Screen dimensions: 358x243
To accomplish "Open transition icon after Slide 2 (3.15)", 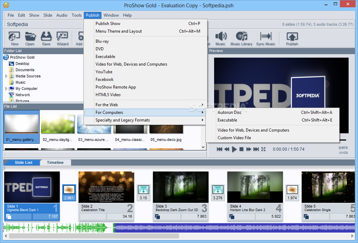I will point(144,190).
